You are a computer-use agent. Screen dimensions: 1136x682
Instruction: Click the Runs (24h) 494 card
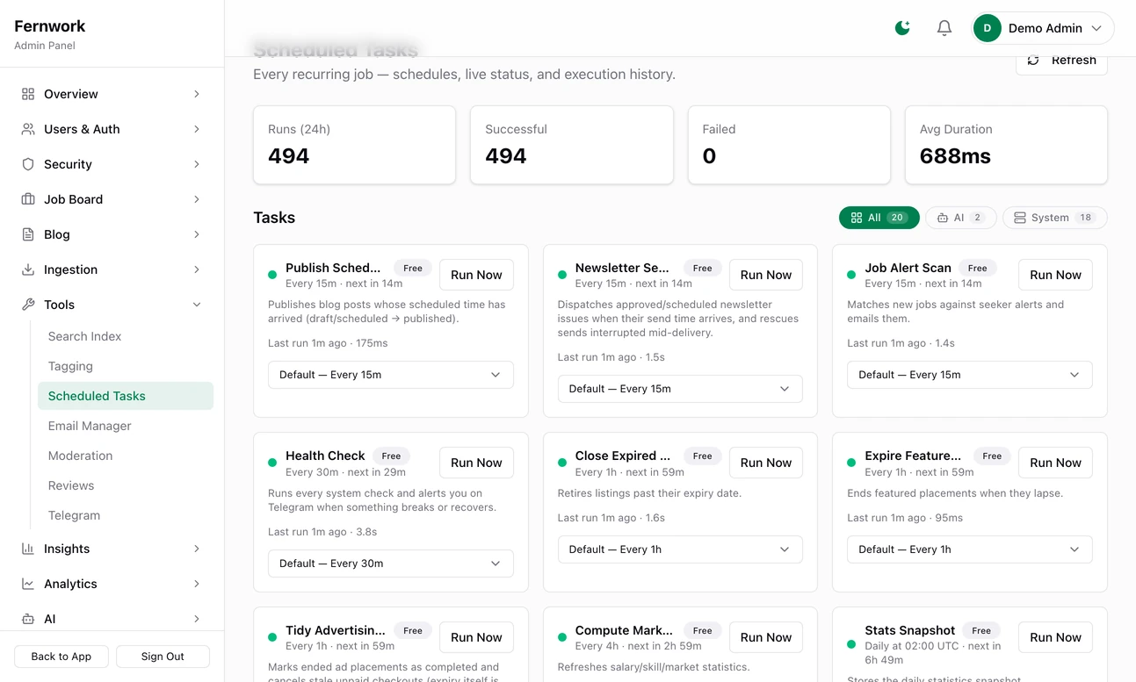(x=354, y=145)
